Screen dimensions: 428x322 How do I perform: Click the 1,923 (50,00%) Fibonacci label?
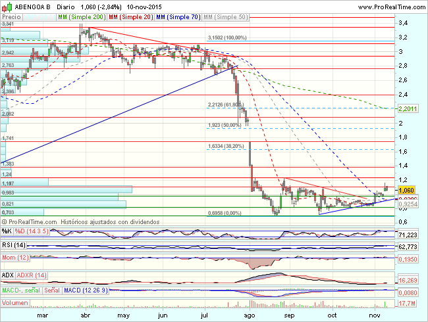pos(225,125)
